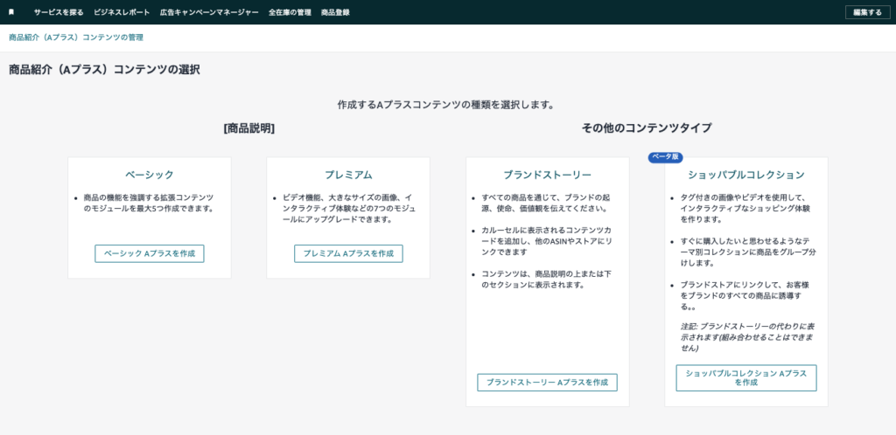Viewport: 896px width, 435px height.
Task: Click ショッパブルコレクション Aプラスを作成 button
Action: [746, 378]
